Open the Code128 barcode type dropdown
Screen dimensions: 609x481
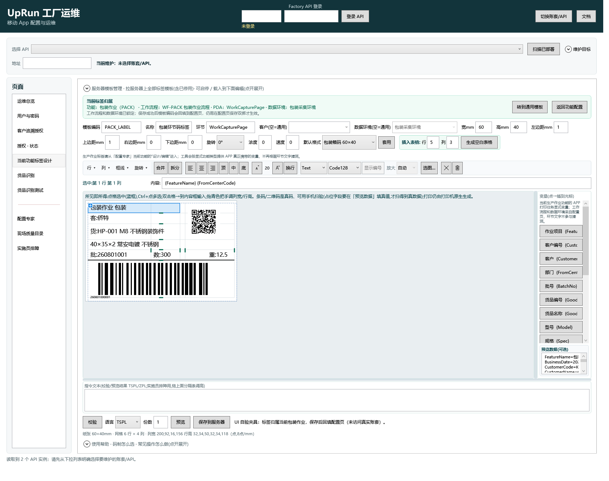pyautogui.click(x=344, y=168)
